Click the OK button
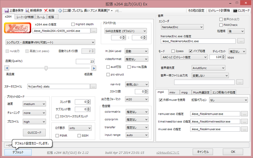The height and width of the screenshot is (158, 253). point(233,152)
